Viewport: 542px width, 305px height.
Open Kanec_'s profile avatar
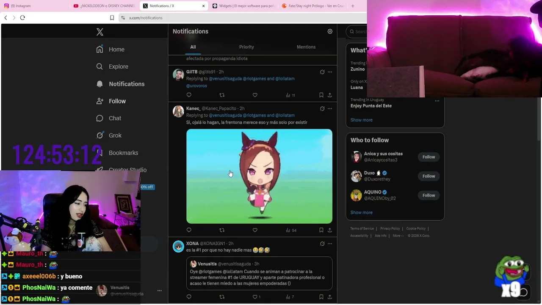tap(178, 111)
